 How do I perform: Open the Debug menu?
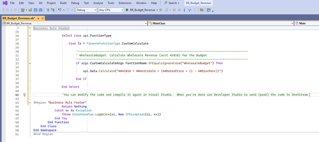click(x=75, y=3)
